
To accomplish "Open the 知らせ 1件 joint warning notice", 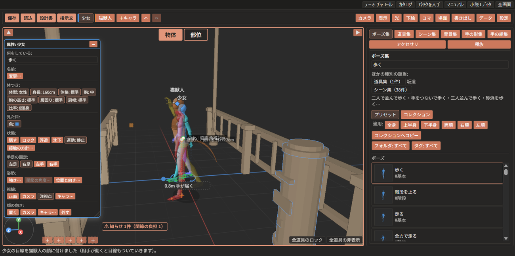I will click(x=135, y=226).
